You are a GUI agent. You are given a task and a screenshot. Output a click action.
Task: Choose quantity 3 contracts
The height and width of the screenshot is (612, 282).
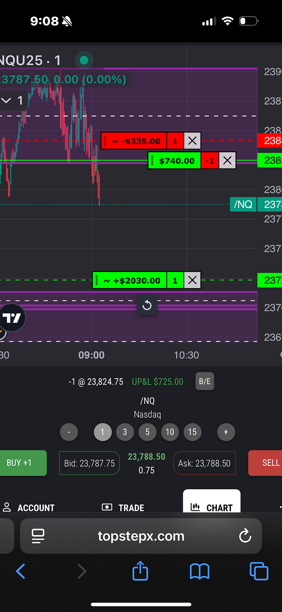tap(125, 432)
